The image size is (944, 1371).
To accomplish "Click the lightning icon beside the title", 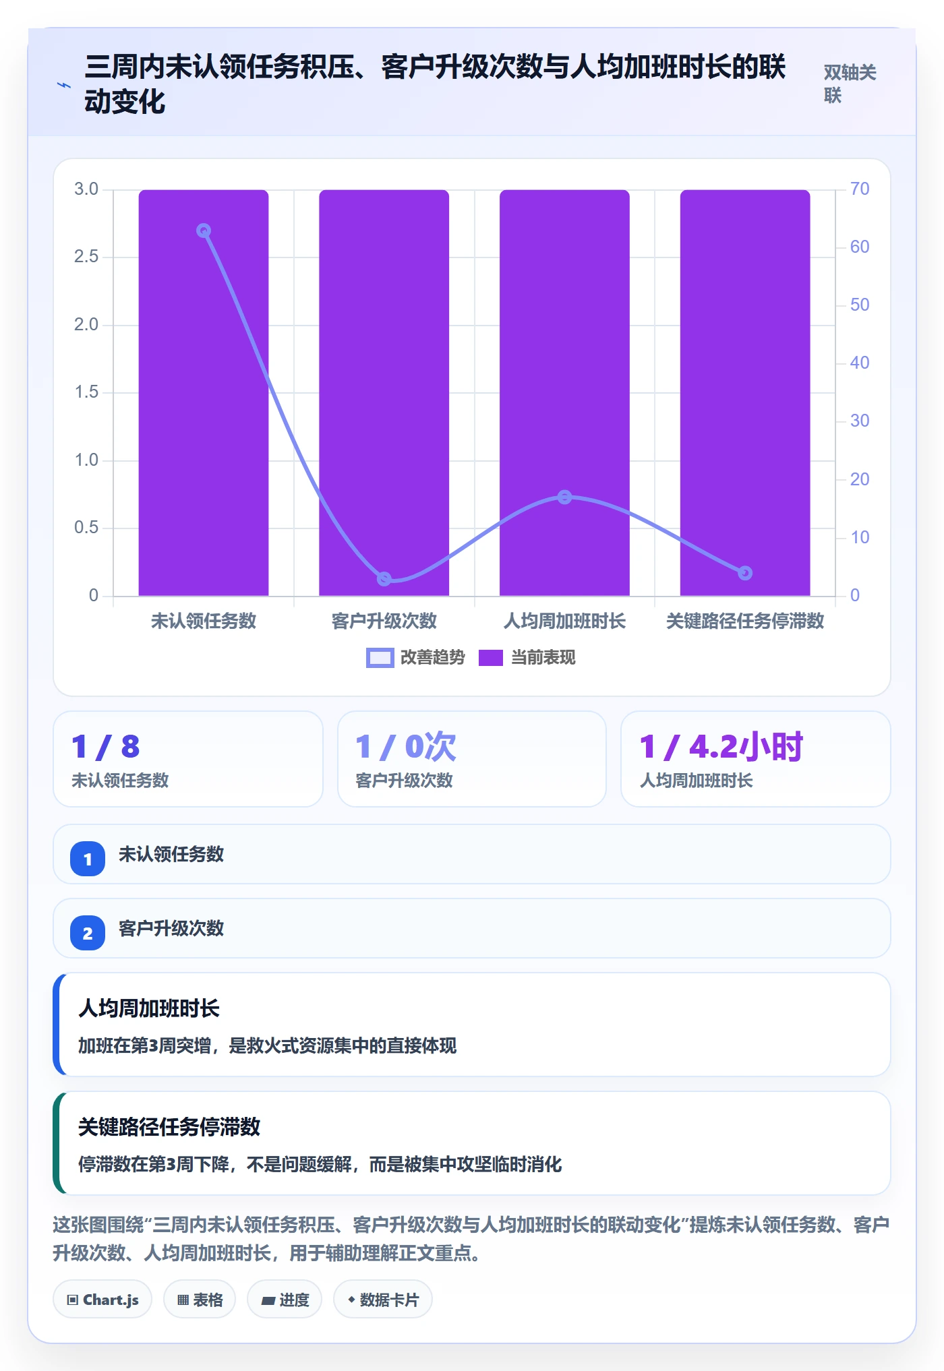I will point(64,86).
